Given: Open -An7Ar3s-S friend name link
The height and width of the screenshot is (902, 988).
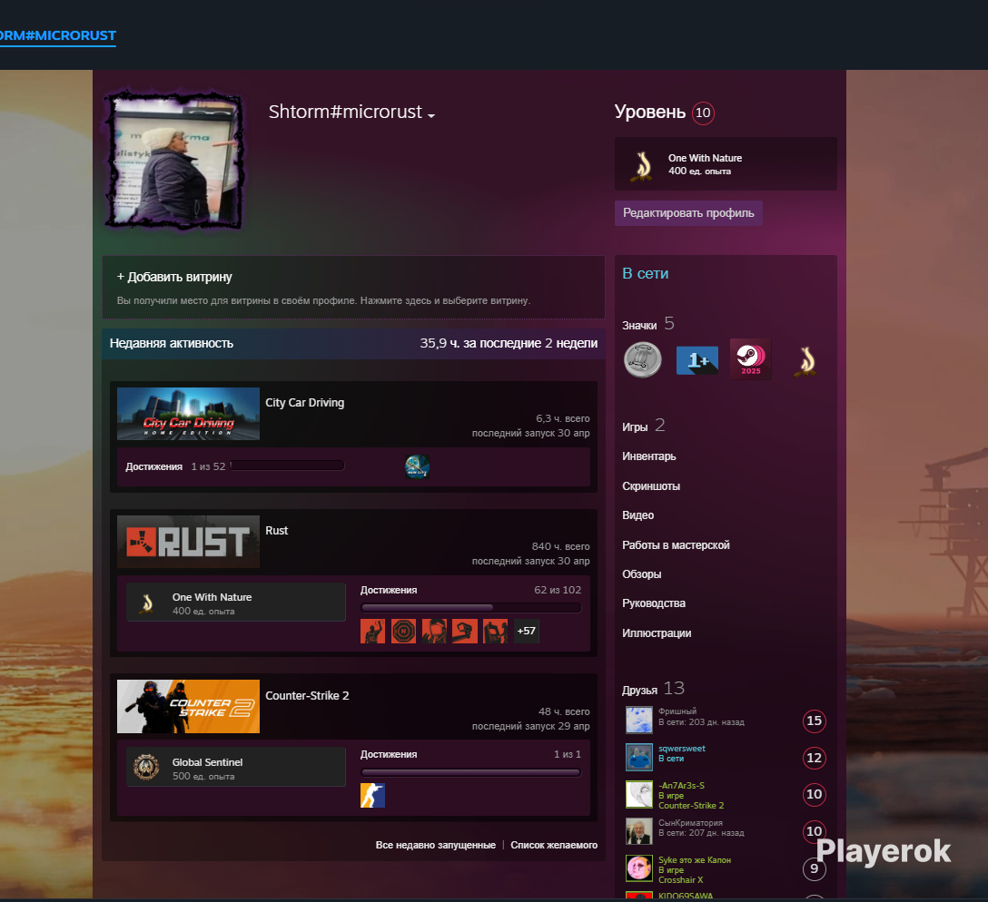Looking at the screenshot, I should click(x=681, y=786).
